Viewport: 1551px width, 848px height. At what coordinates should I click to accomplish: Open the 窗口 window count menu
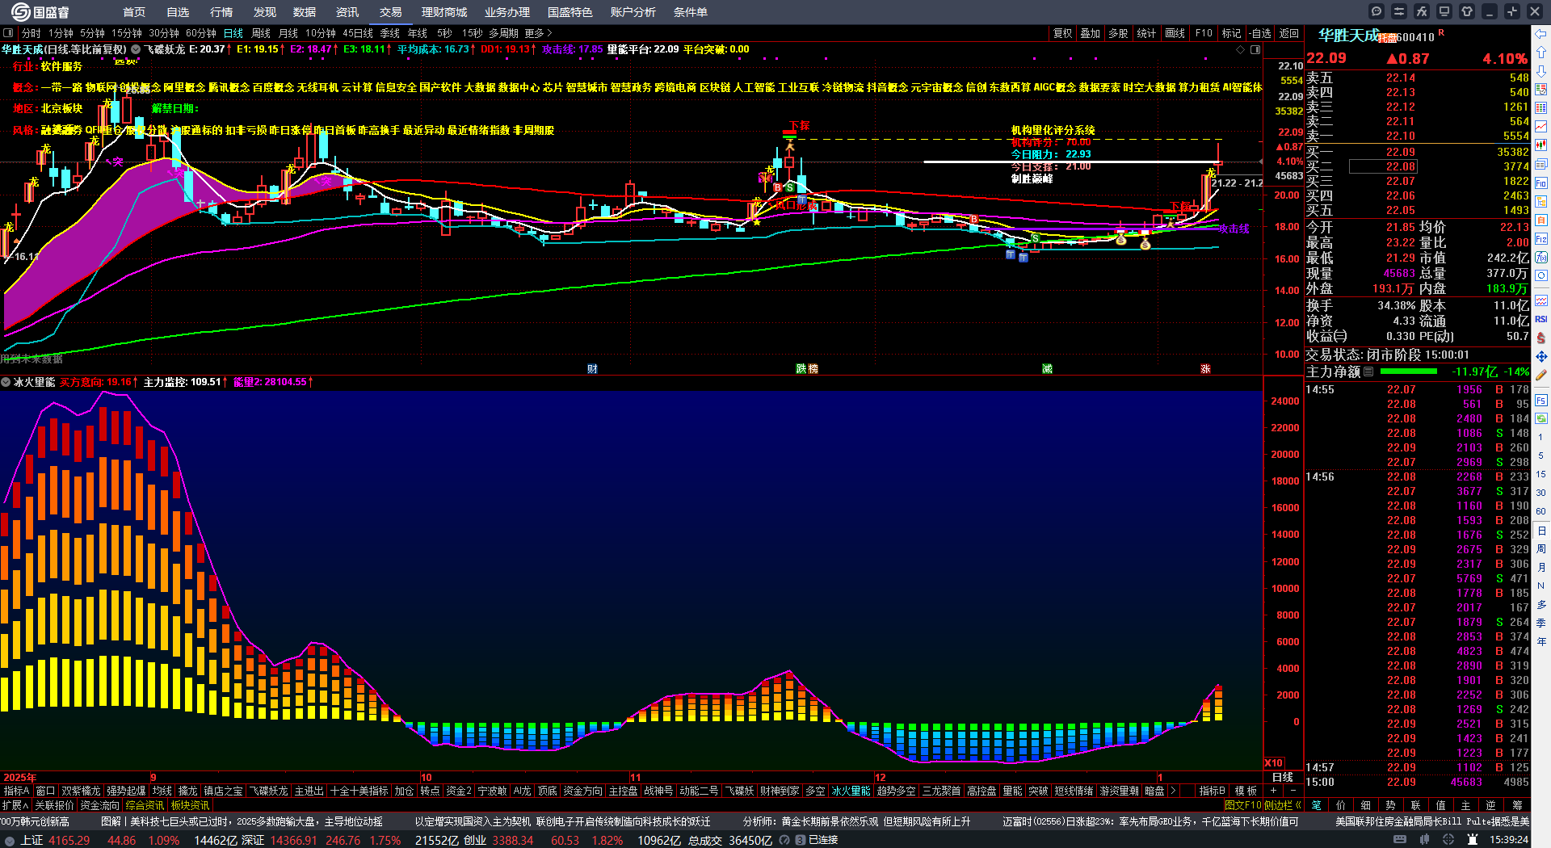pyautogui.click(x=45, y=791)
